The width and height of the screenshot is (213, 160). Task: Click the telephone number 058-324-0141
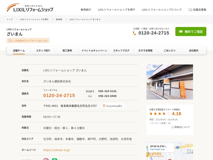point(107,91)
